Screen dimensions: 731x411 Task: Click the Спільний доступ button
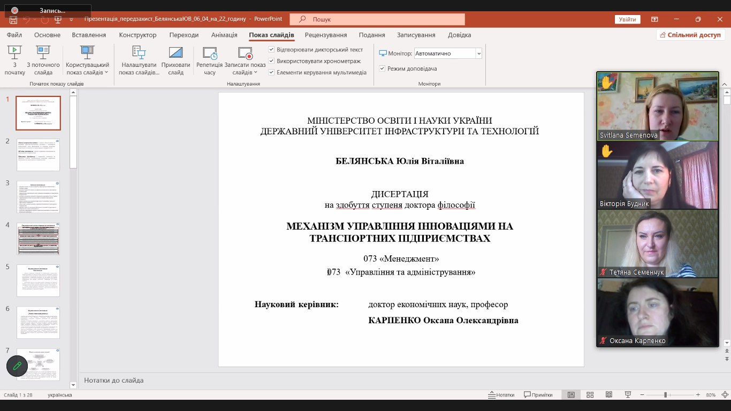coord(691,35)
